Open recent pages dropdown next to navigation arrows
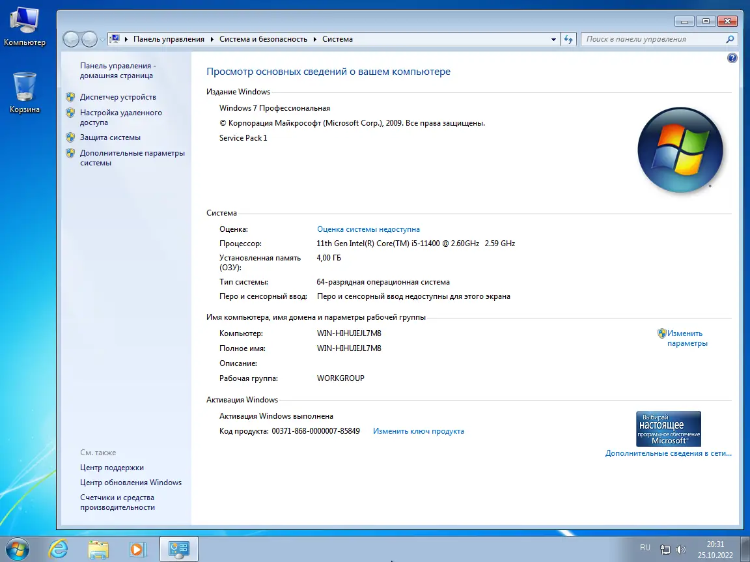The width and height of the screenshot is (750, 562). click(102, 39)
